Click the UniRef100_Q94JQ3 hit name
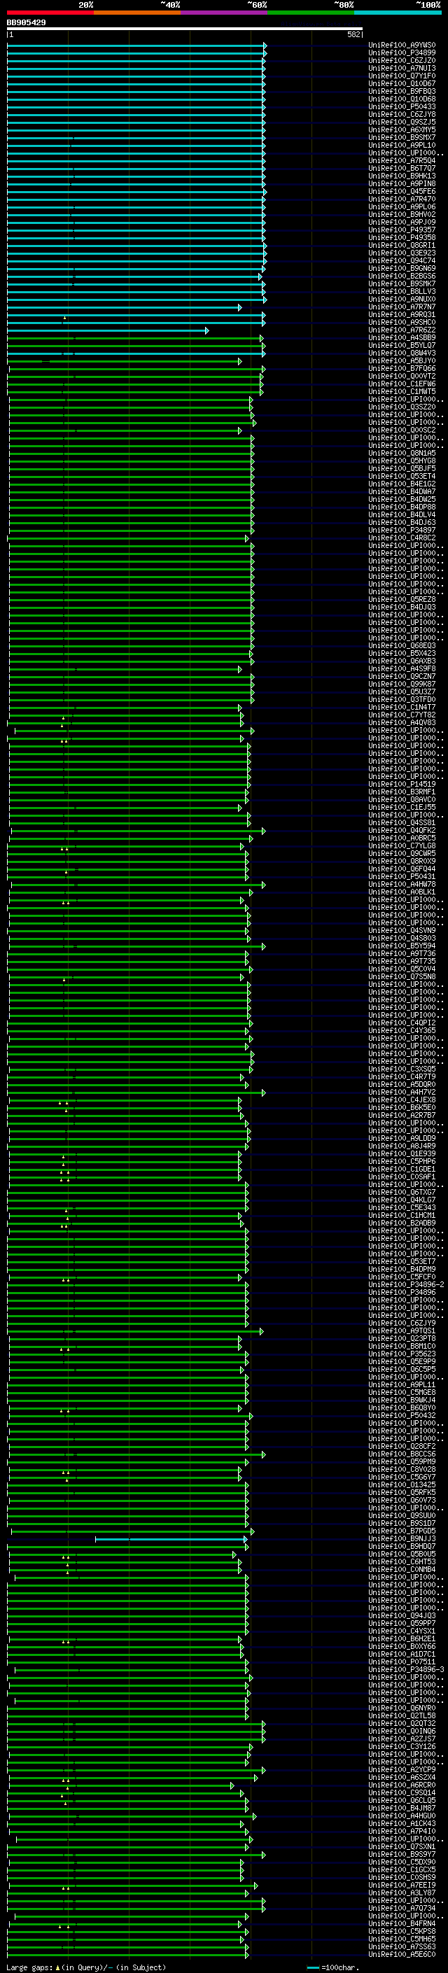This screenshot has height=1973, width=448. pos(402,1616)
